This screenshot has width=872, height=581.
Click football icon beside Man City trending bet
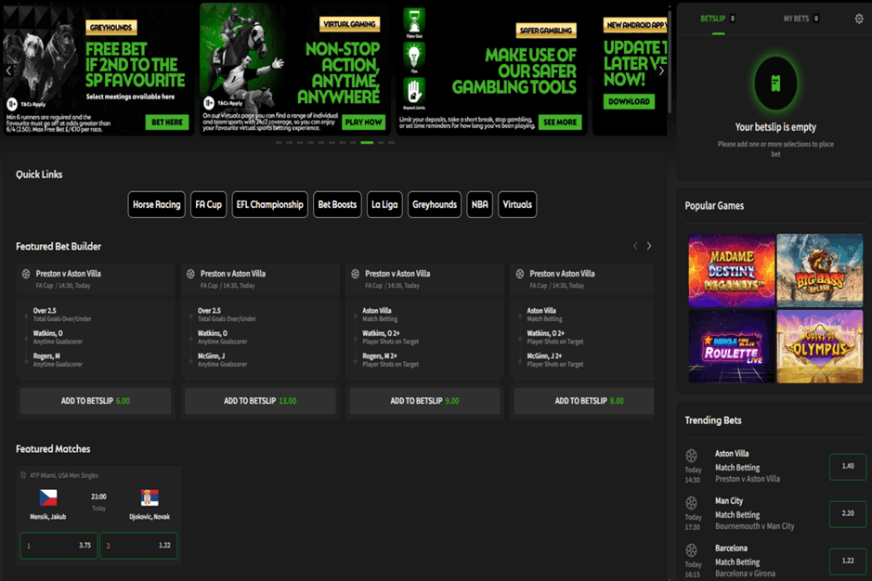coord(692,502)
